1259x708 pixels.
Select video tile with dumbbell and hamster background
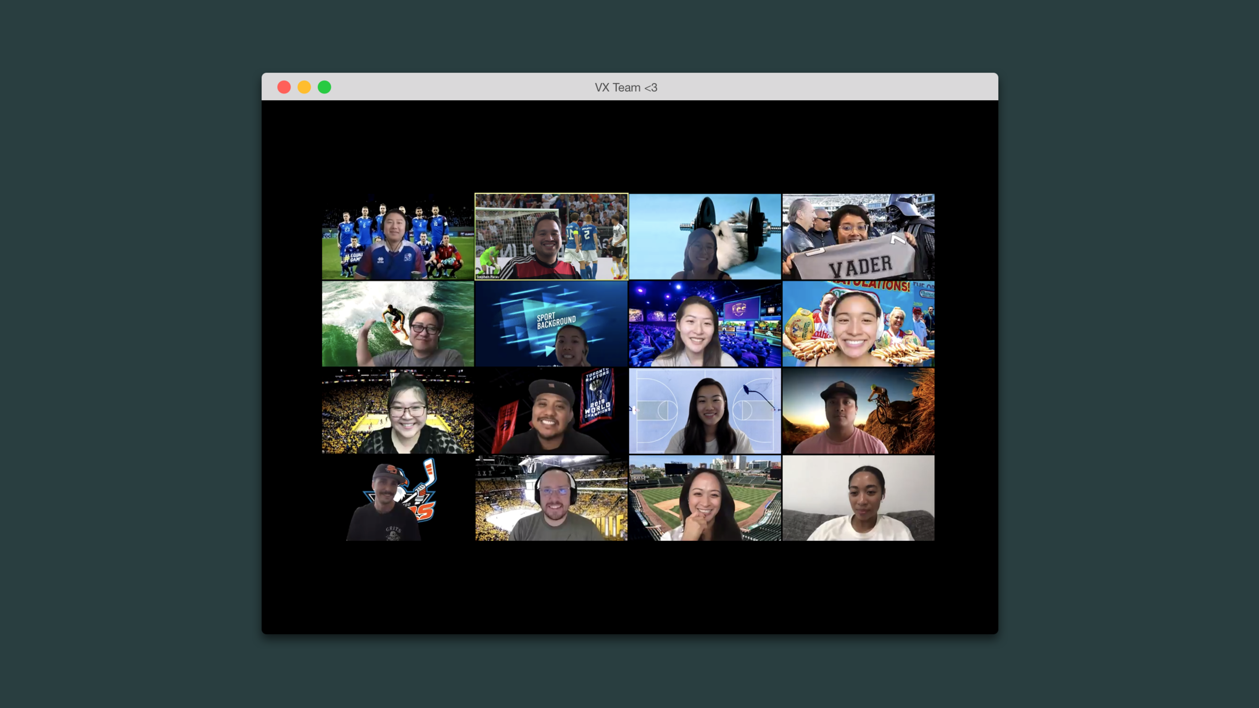[x=705, y=237]
